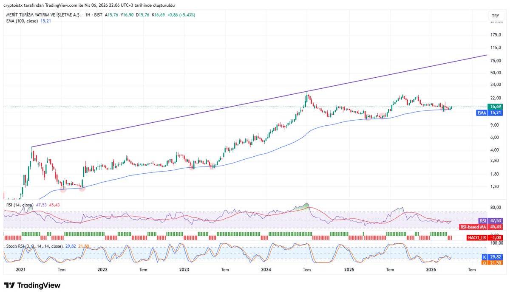
Task: Click the 50,00 price axis label
Action: pyautogui.click(x=495, y=73)
